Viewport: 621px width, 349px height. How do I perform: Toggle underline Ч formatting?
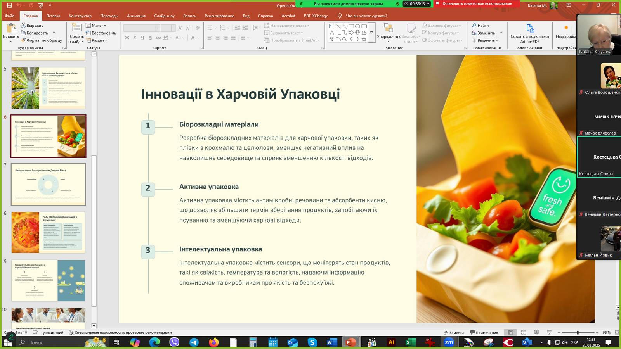[142, 38]
